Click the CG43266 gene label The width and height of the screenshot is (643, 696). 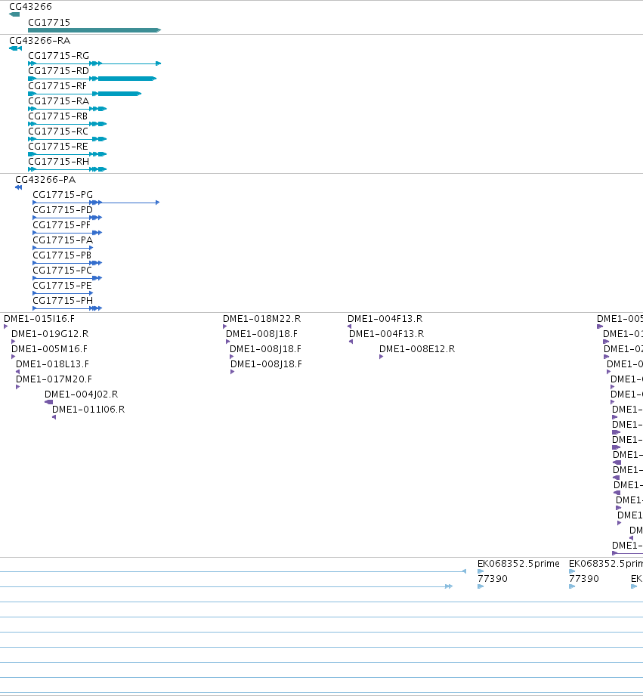tap(31, 7)
